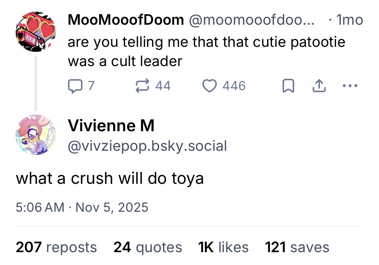View the 24 quotes list
This screenshot has width=379, height=265.
click(148, 247)
